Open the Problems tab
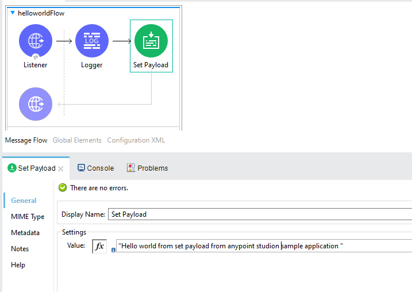This screenshot has width=412, height=292. click(x=148, y=168)
